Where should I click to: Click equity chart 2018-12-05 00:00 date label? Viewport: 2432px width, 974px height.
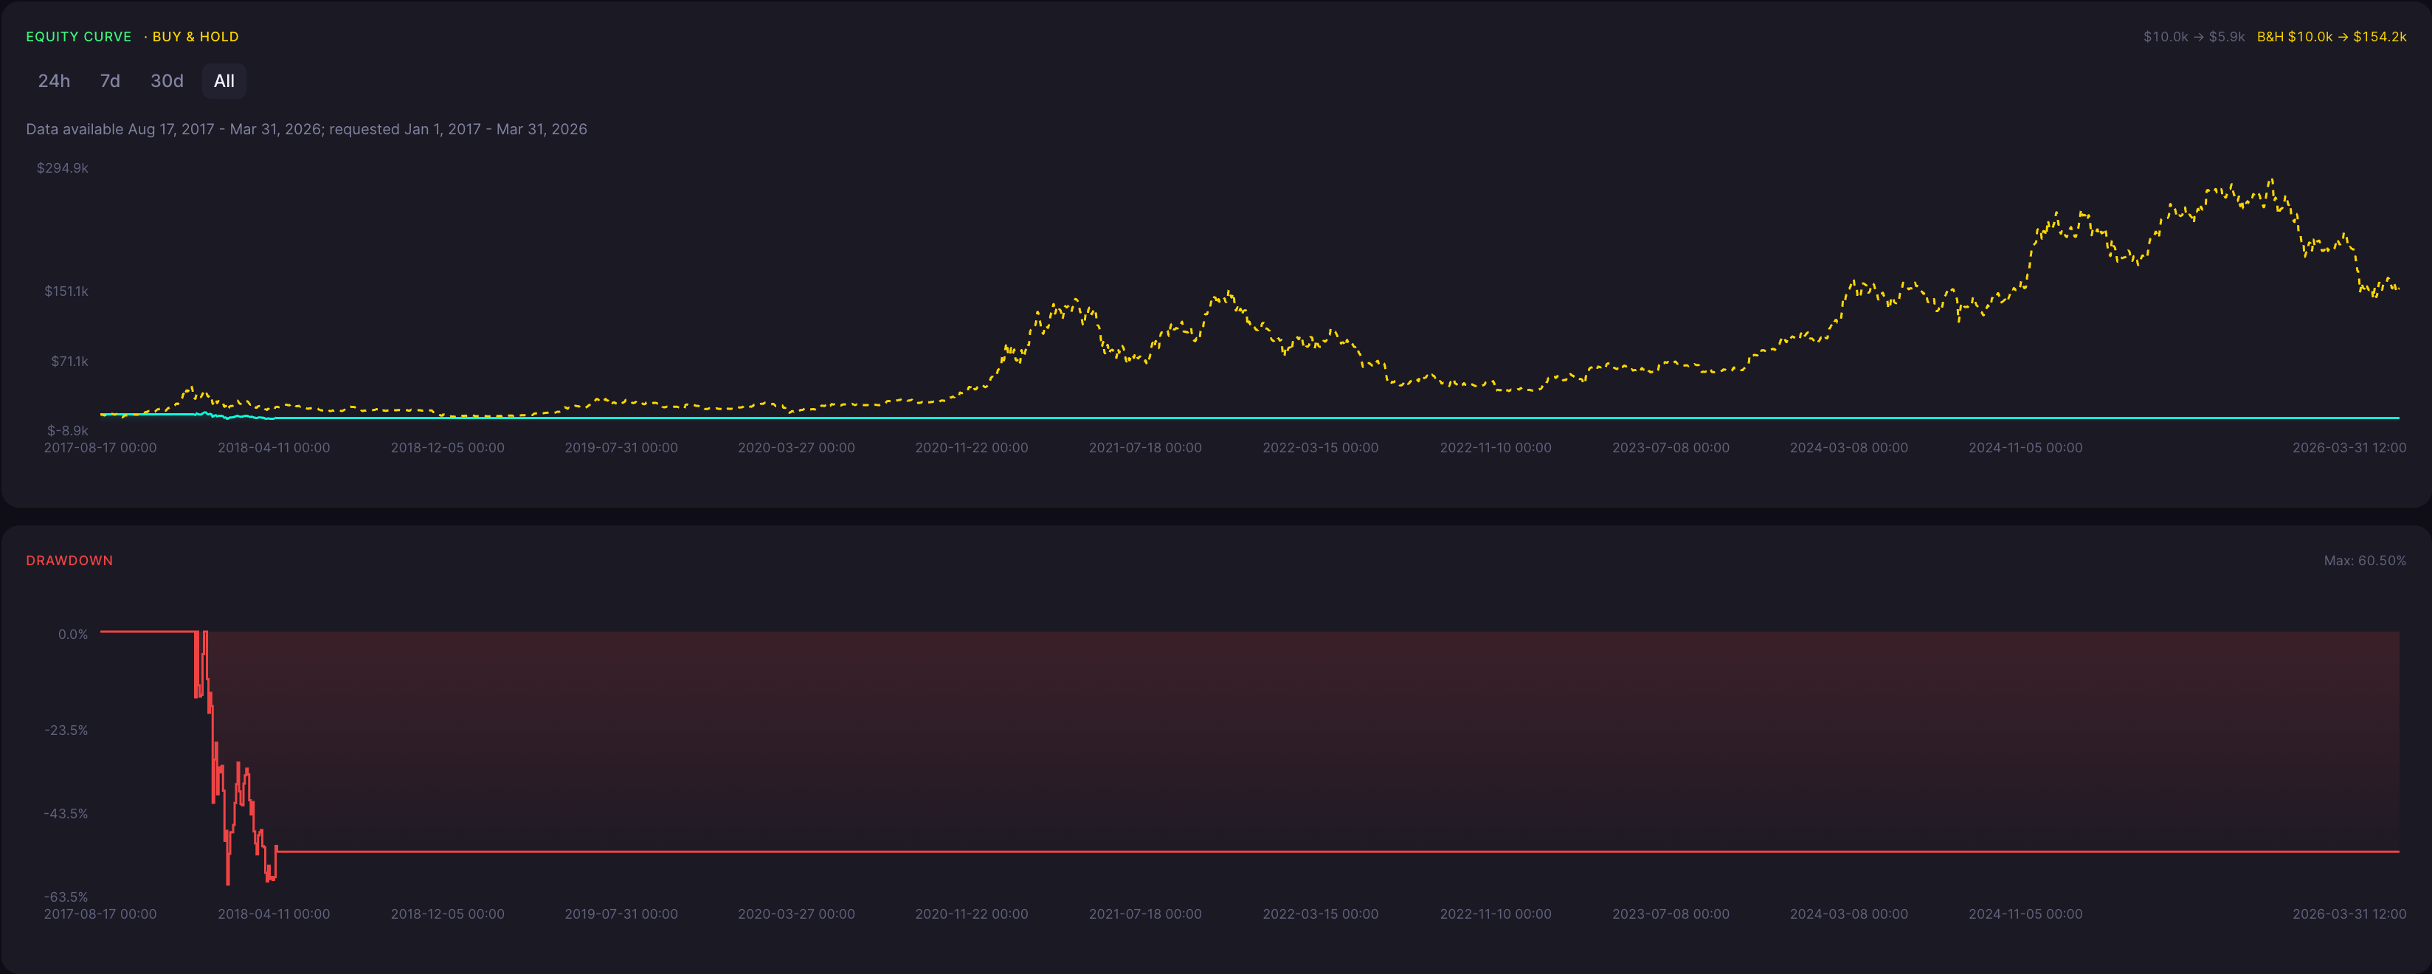[447, 447]
